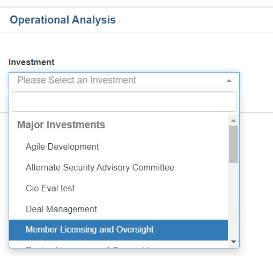This screenshot has height=256, width=273.
Task: Click the list scrollbar's up arrow
Action: [233, 121]
